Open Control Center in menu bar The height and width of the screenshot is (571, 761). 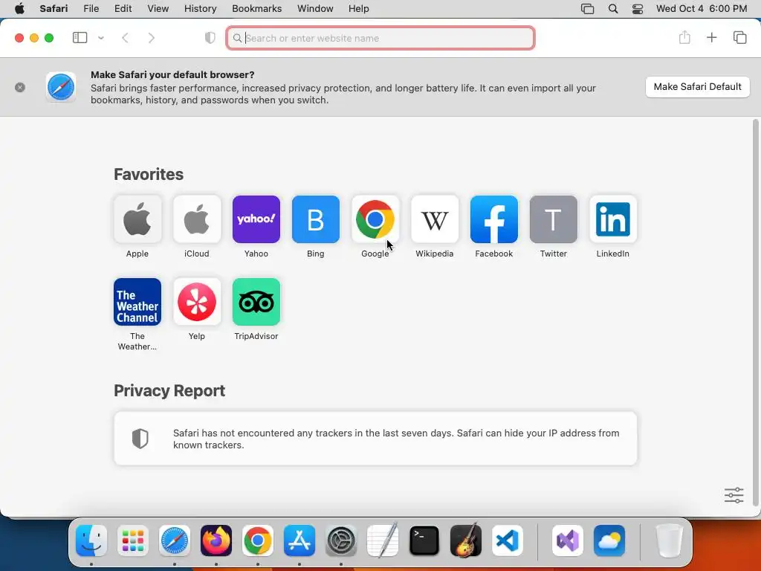tap(637, 9)
